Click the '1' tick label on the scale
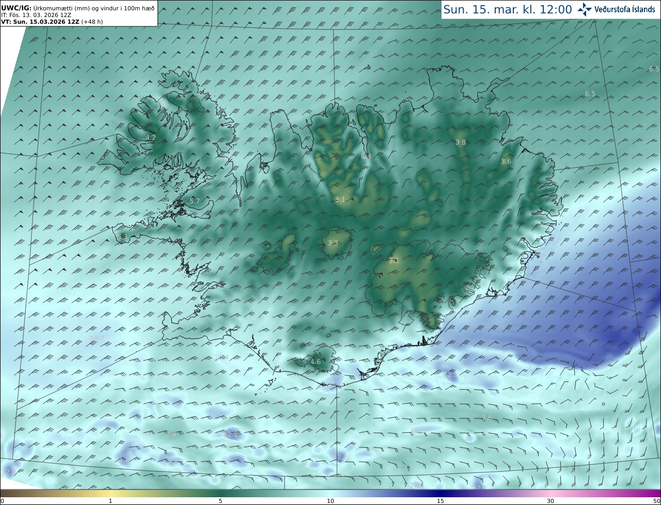This screenshot has width=661, height=505. (111, 501)
